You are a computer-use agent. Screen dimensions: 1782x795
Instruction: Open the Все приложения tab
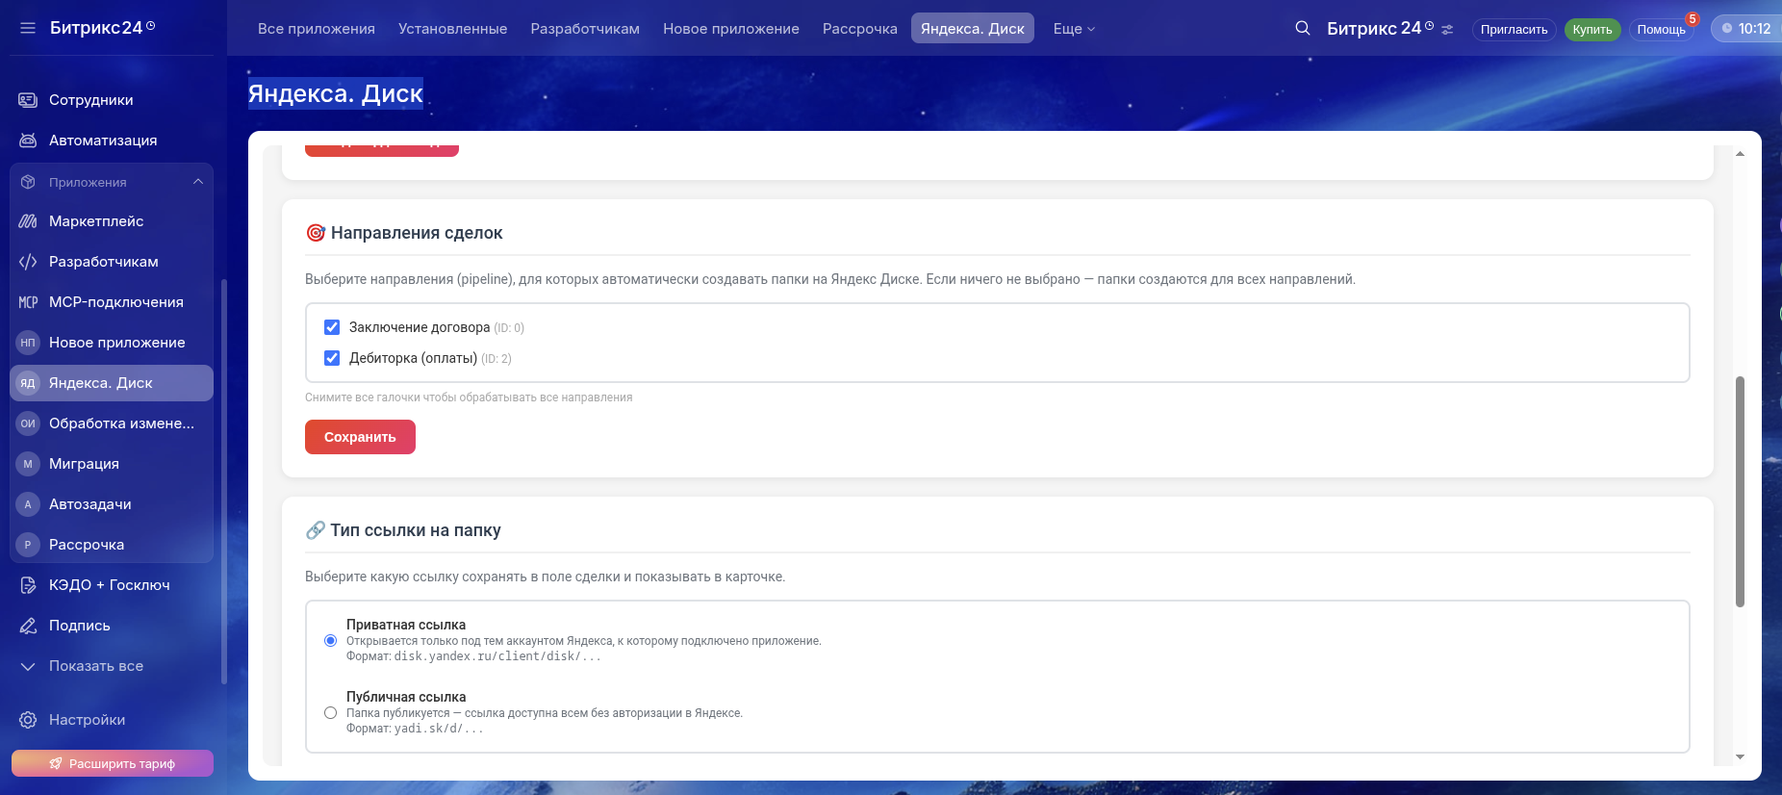coord(317,29)
